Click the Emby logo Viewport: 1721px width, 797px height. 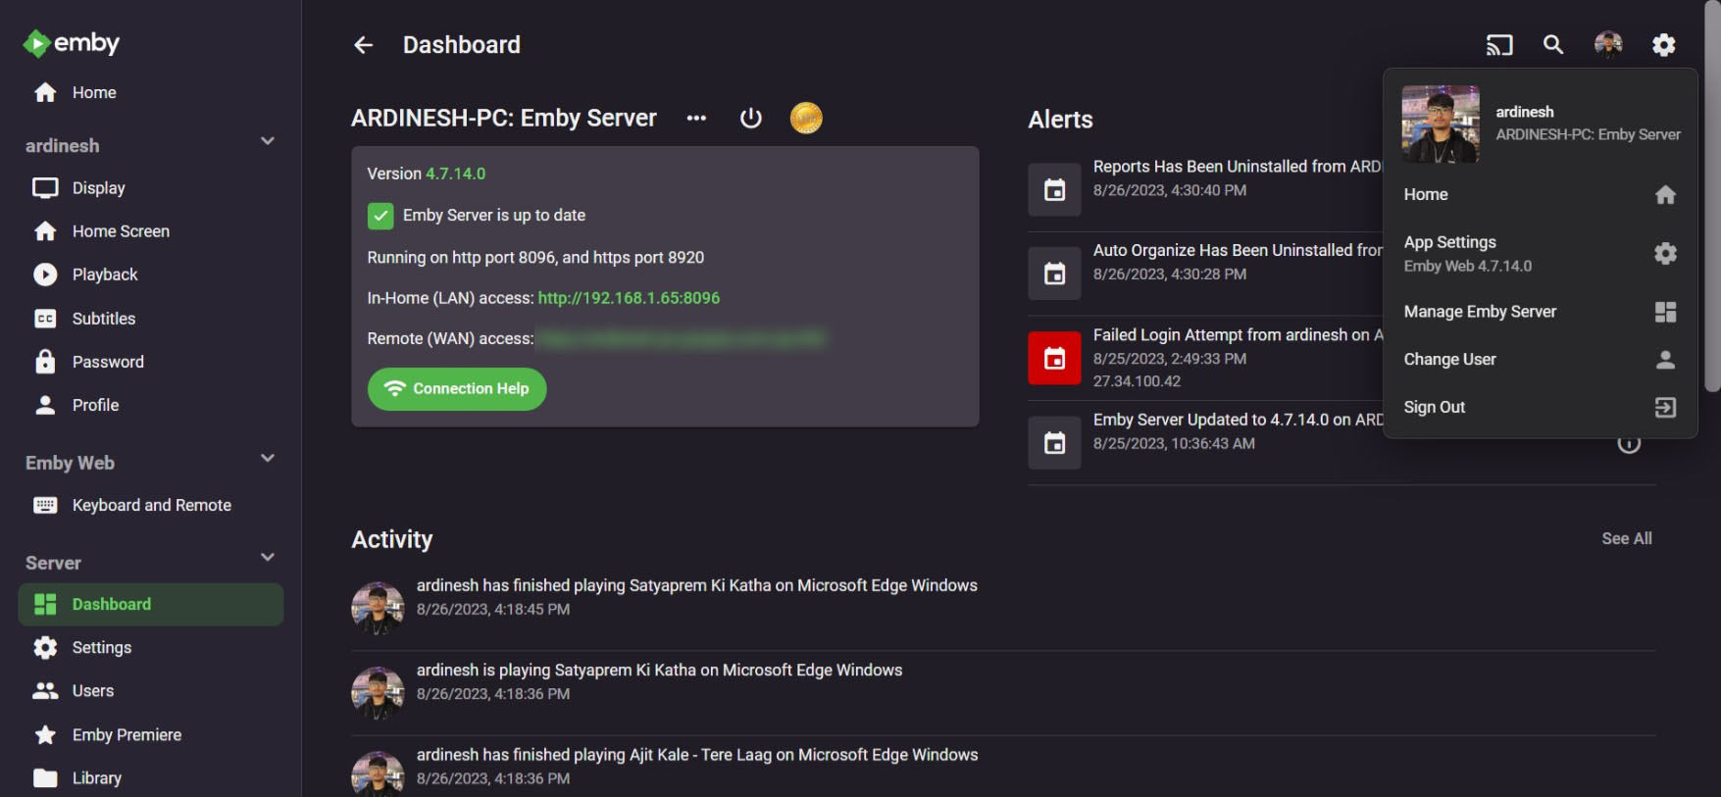[x=72, y=43]
